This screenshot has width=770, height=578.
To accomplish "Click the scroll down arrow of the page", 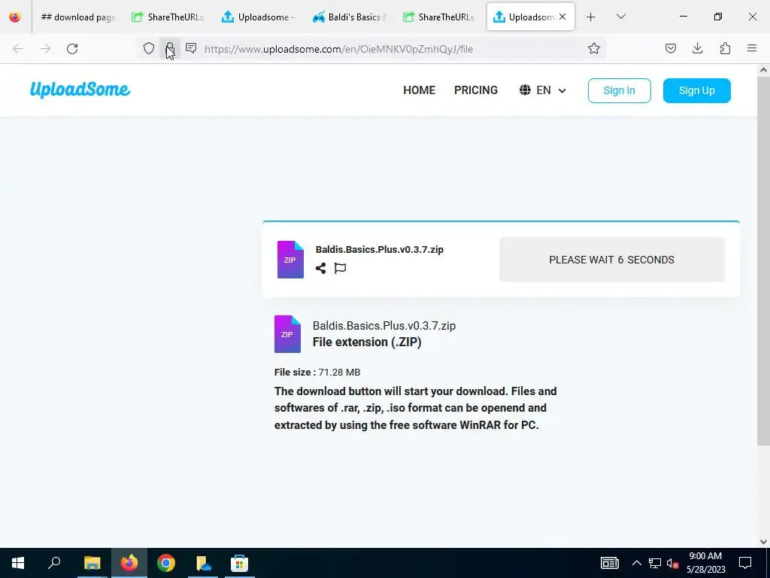I will (x=763, y=542).
